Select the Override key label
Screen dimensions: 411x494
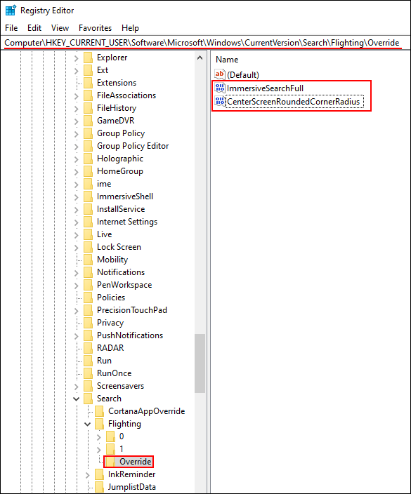point(136,462)
